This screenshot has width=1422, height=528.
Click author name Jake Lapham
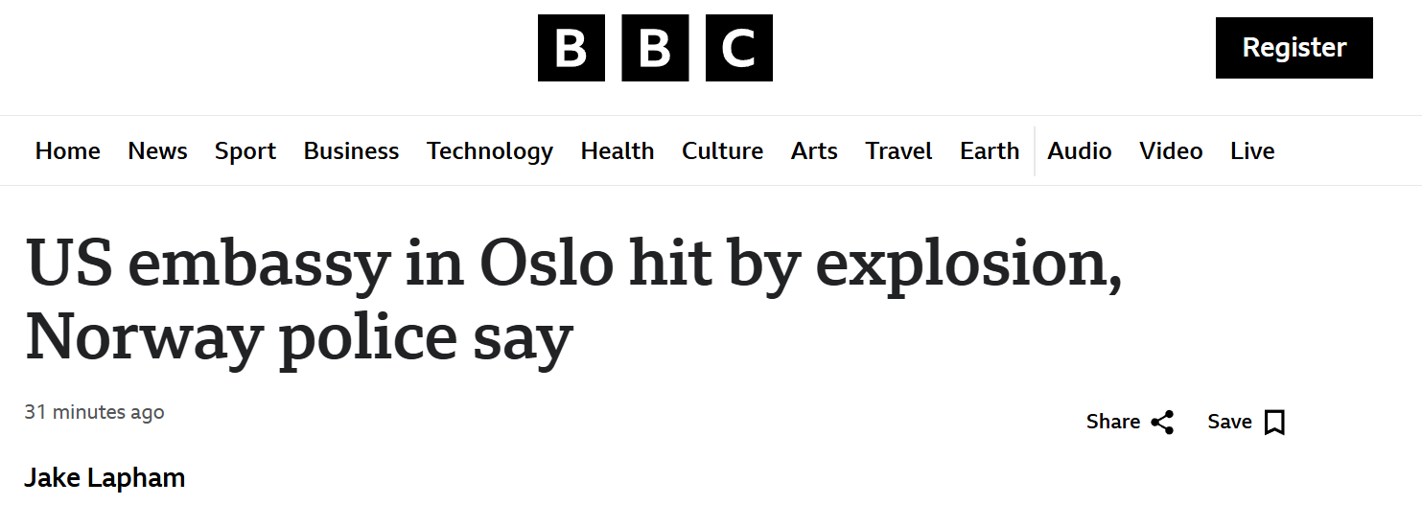pyautogui.click(x=105, y=478)
